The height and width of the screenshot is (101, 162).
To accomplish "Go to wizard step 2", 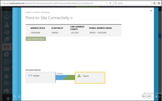I will (19, 96).
